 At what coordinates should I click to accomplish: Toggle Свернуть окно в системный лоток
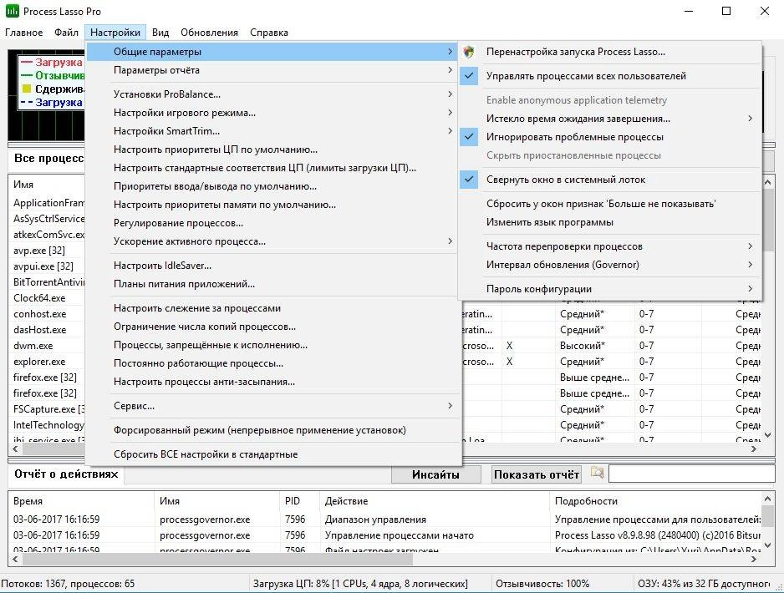[609, 180]
